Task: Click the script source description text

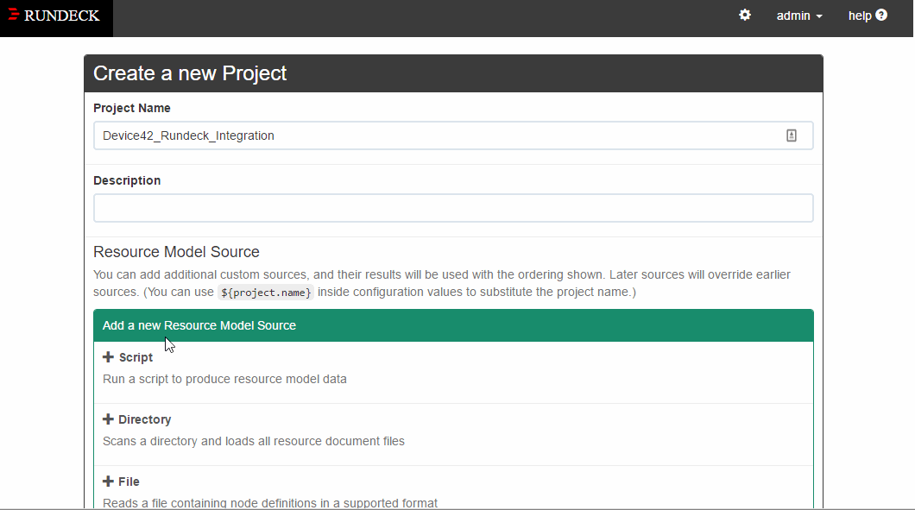Action: [x=224, y=379]
